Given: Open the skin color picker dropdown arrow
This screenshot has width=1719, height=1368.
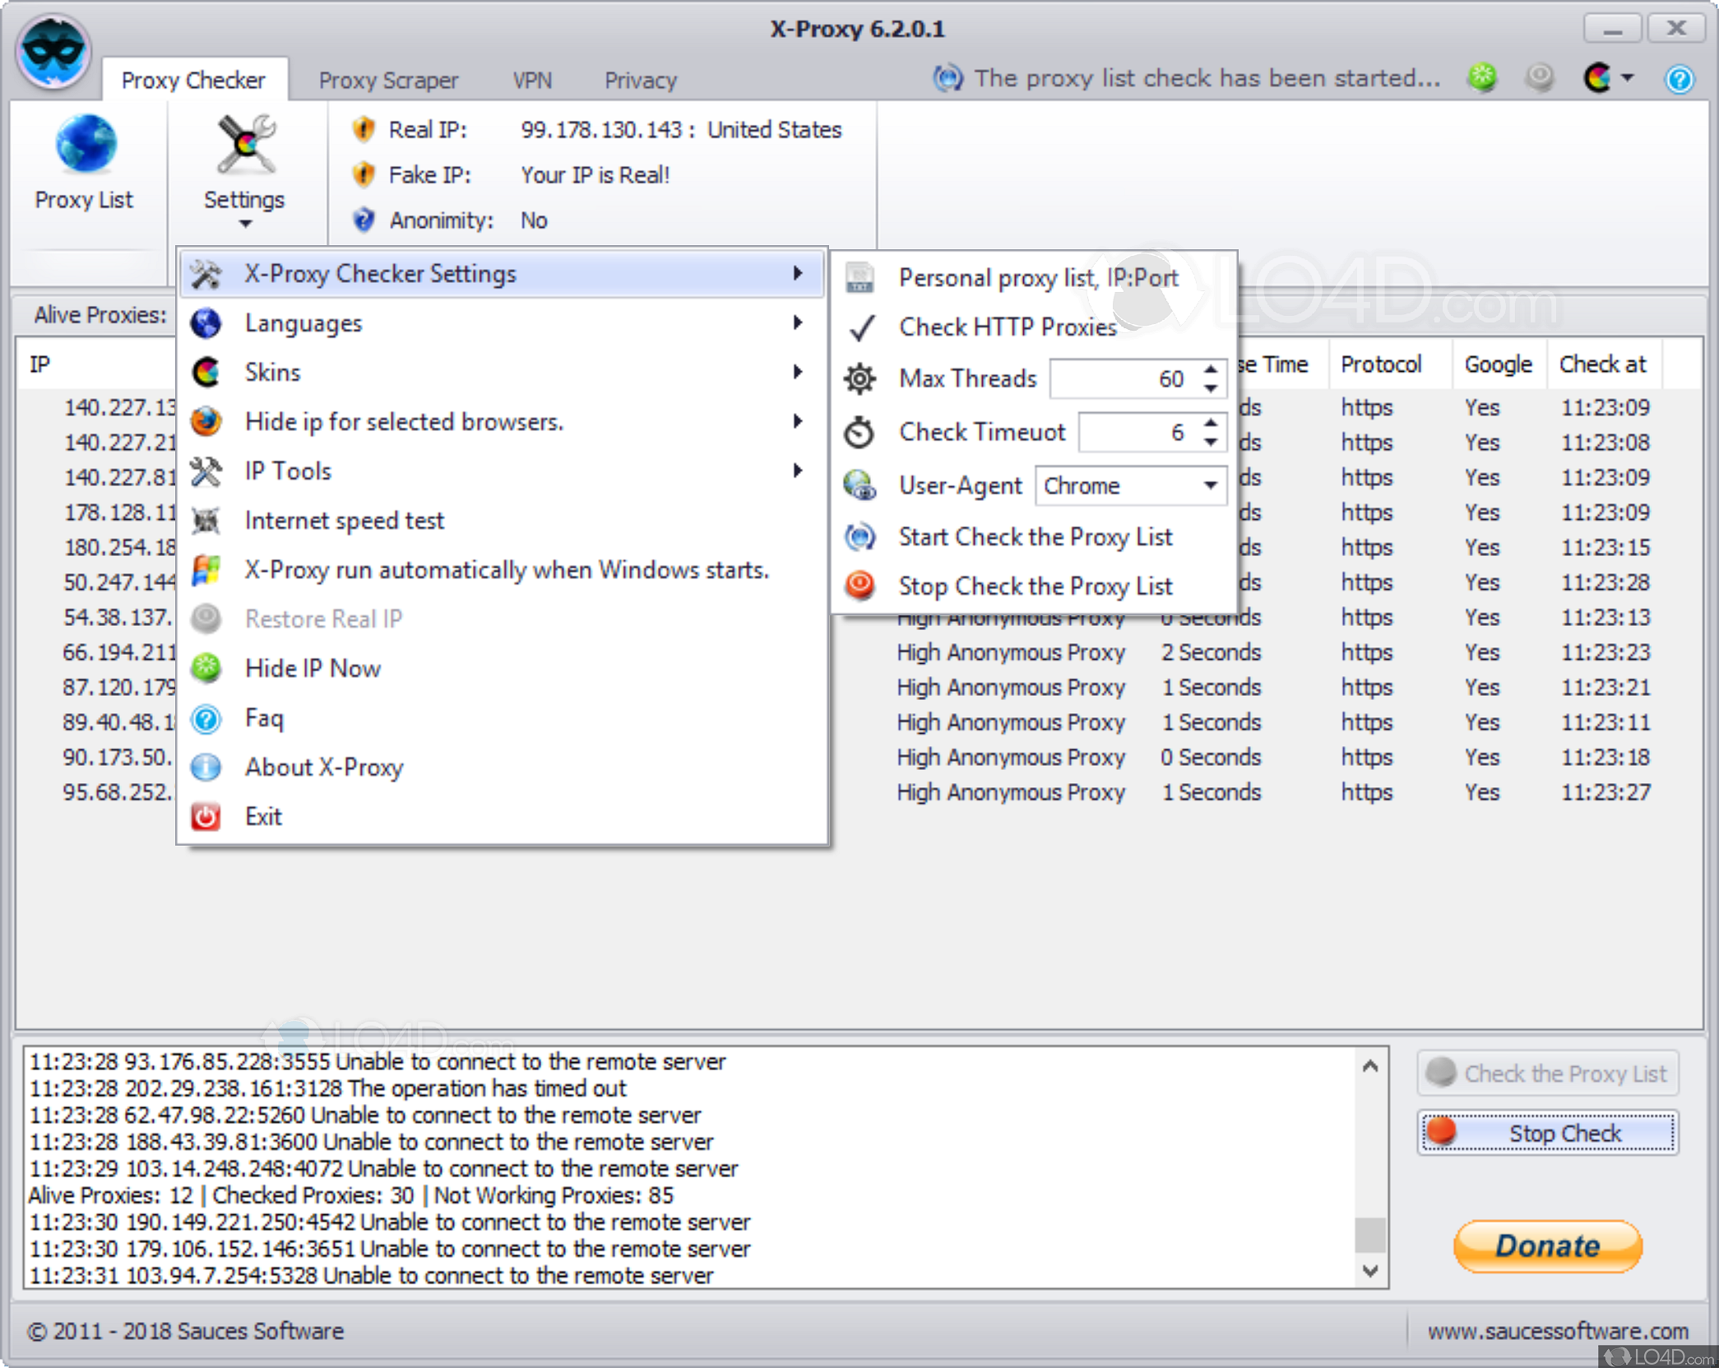Looking at the screenshot, I should click(1627, 77).
